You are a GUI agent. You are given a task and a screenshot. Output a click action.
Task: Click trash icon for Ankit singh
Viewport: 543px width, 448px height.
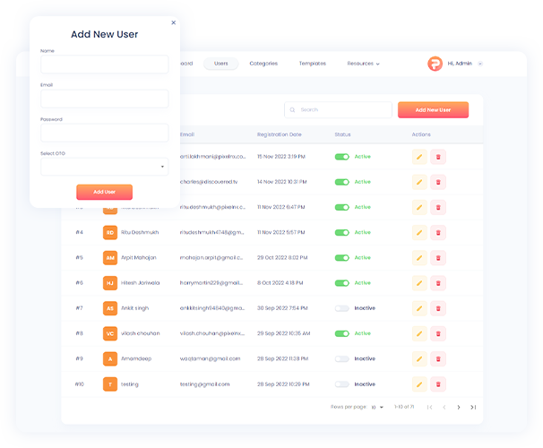(438, 308)
